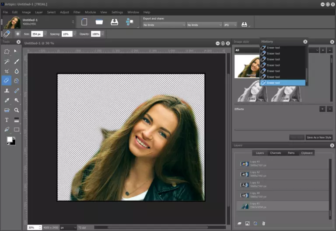This screenshot has width=336, height=231.
Task: Select the Crop tool
Action: point(7,71)
